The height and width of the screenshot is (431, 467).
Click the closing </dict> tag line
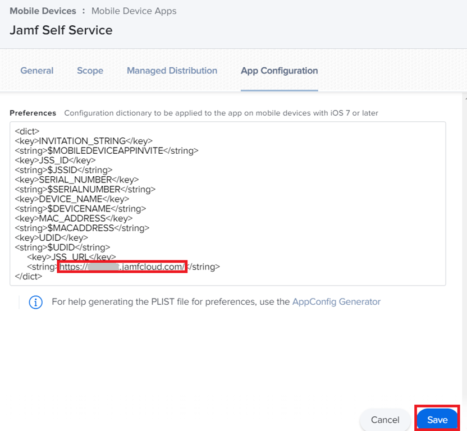tap(29, 277)
